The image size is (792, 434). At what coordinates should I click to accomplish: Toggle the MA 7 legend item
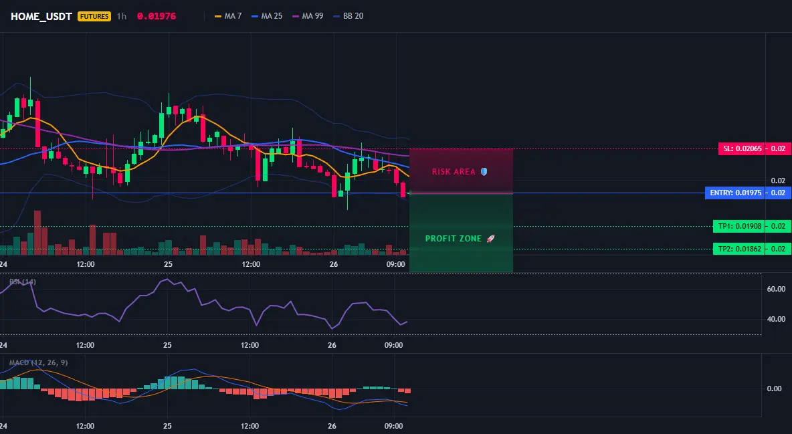point(228,16)
